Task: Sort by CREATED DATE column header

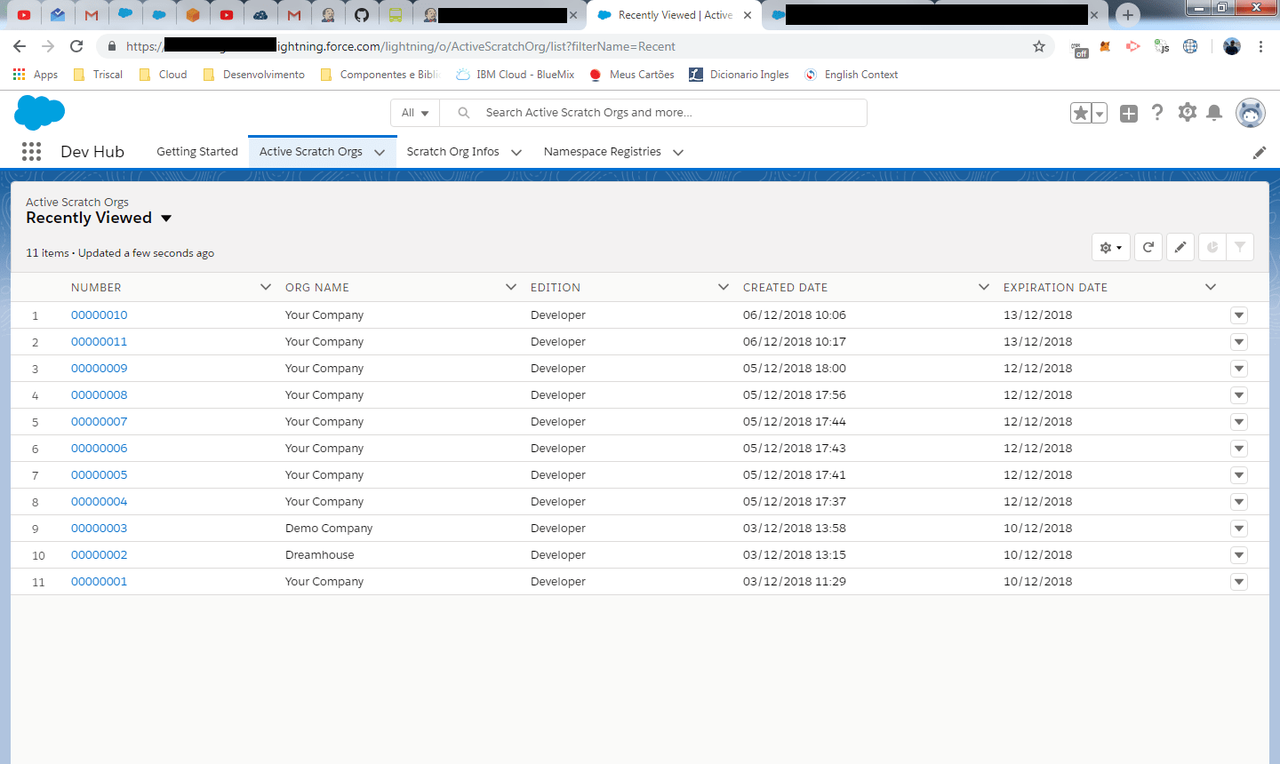Action: pyautogui.click(x=786, y=287)
